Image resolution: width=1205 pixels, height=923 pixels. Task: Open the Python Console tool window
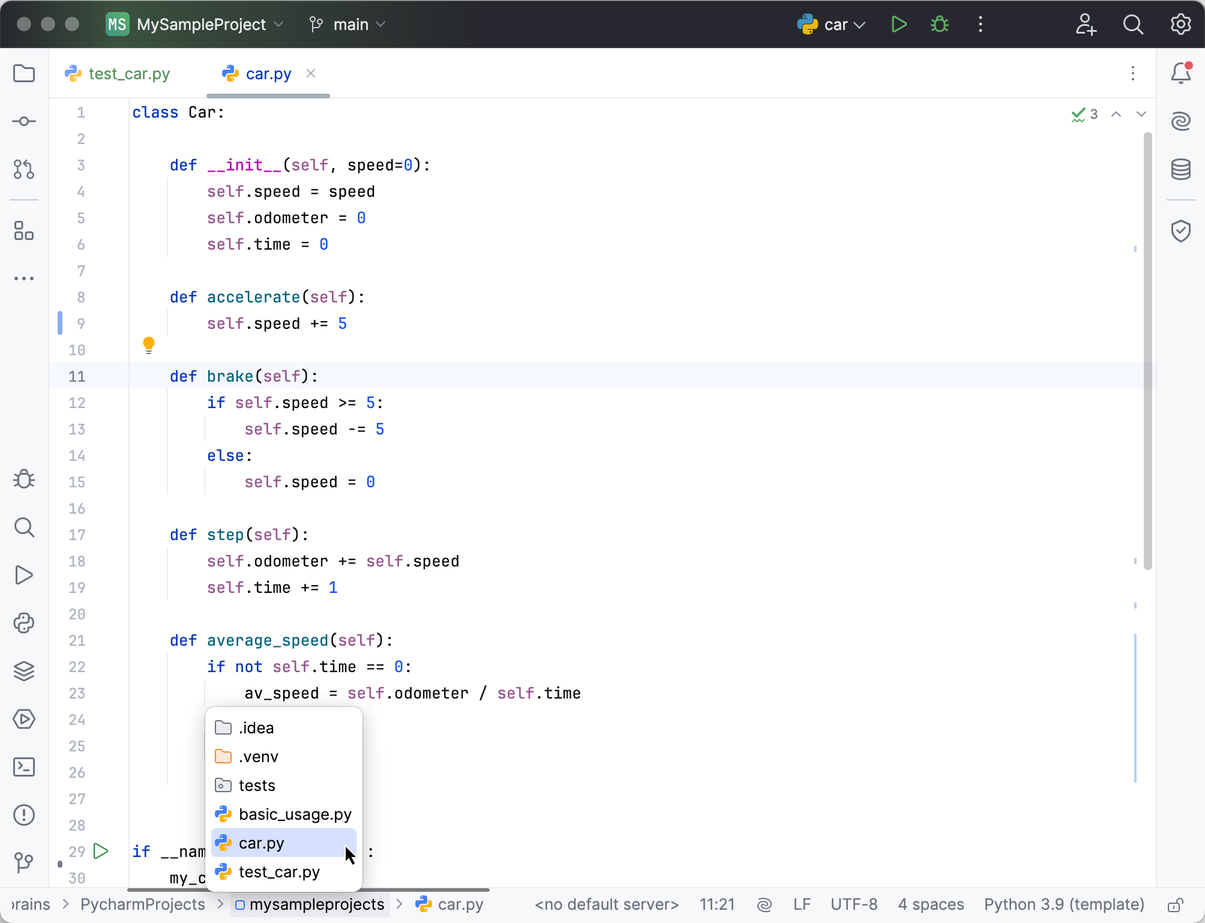tap(24, 623)
